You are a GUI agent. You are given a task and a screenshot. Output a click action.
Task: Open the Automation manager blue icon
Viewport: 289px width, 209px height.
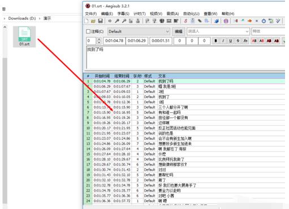pyautogui.click(x=217, y=21)
